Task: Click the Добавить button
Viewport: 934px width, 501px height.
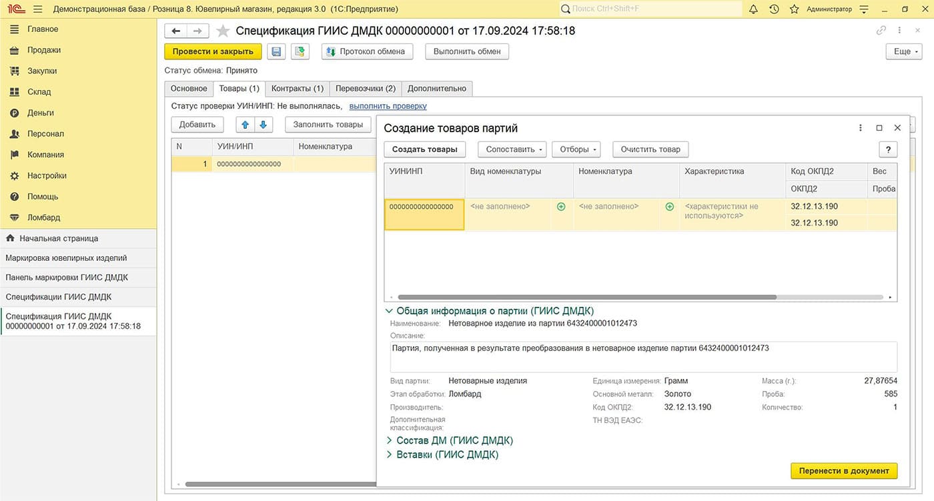Action: (197, 124)
